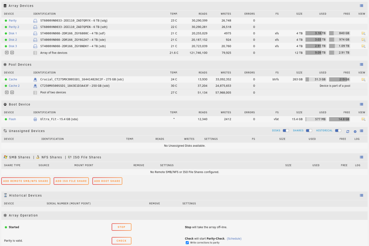Click the Disk 1 drive icon
The width and height of the screenshot is (369, 246).
[x=35, y=33]
